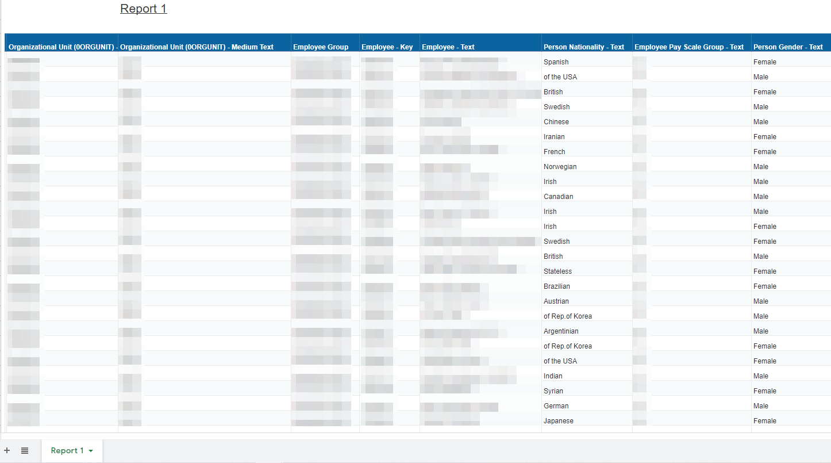Select the Japanese nationality cell

[559, 421]
